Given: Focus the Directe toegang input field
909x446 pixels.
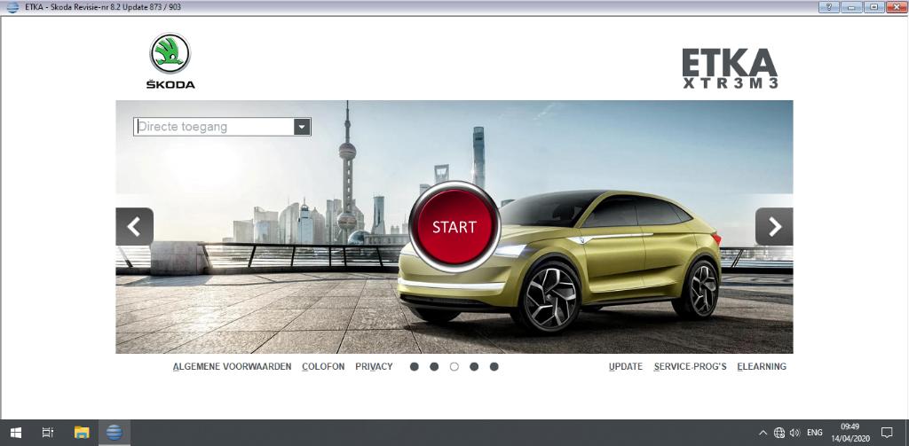Looking at the screenshot, I should 213,127.
